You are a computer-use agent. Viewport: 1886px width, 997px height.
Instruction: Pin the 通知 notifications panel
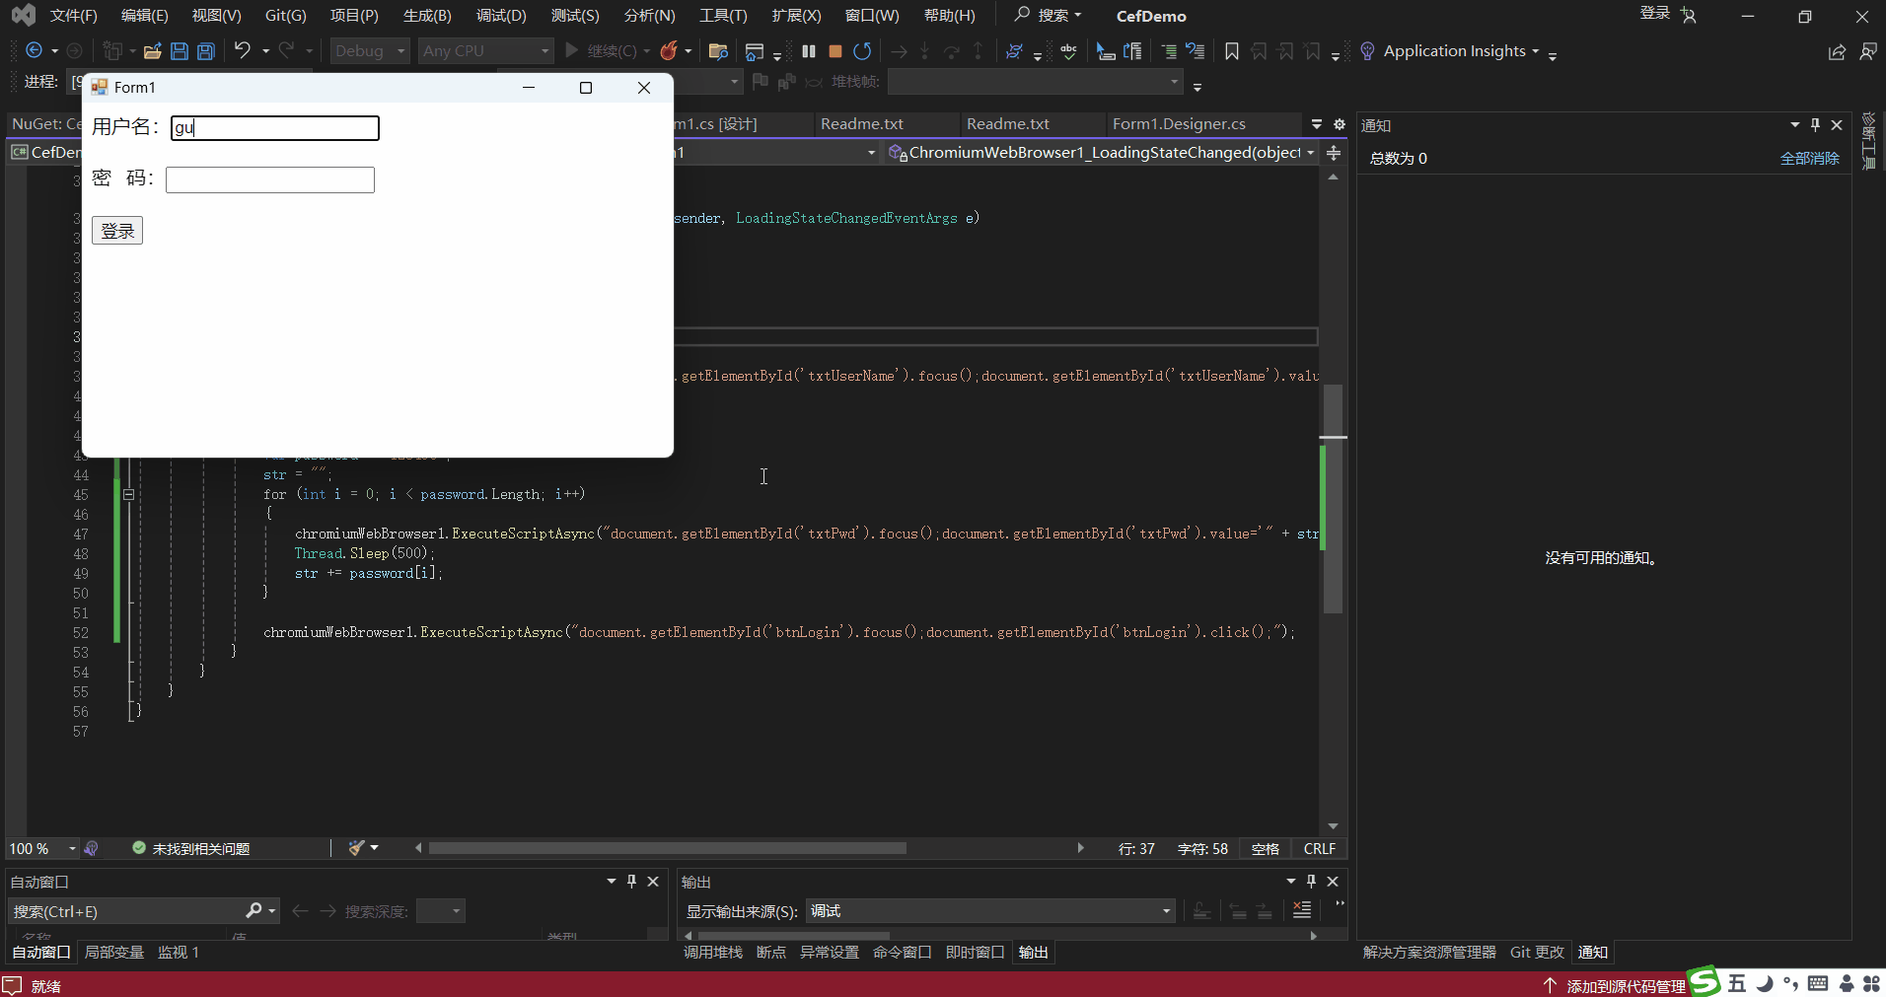point(1813,124)
